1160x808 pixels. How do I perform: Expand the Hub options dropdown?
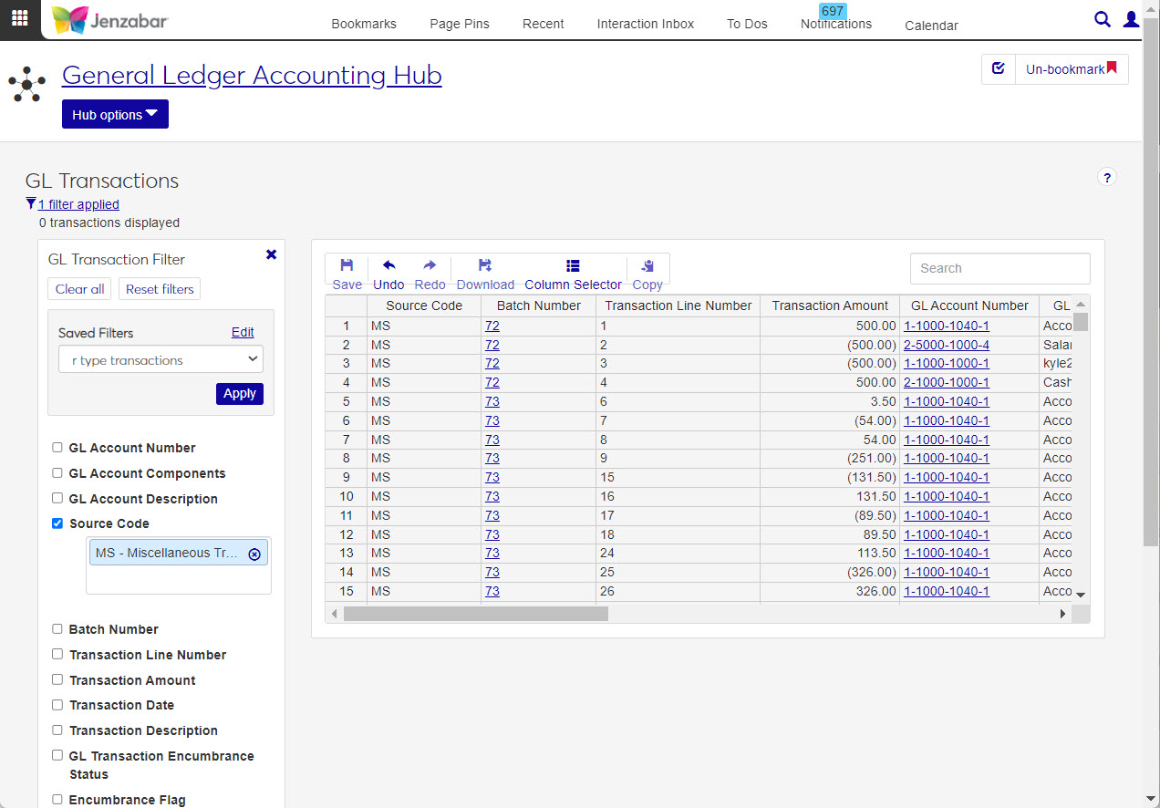click(x=115, y=115)
